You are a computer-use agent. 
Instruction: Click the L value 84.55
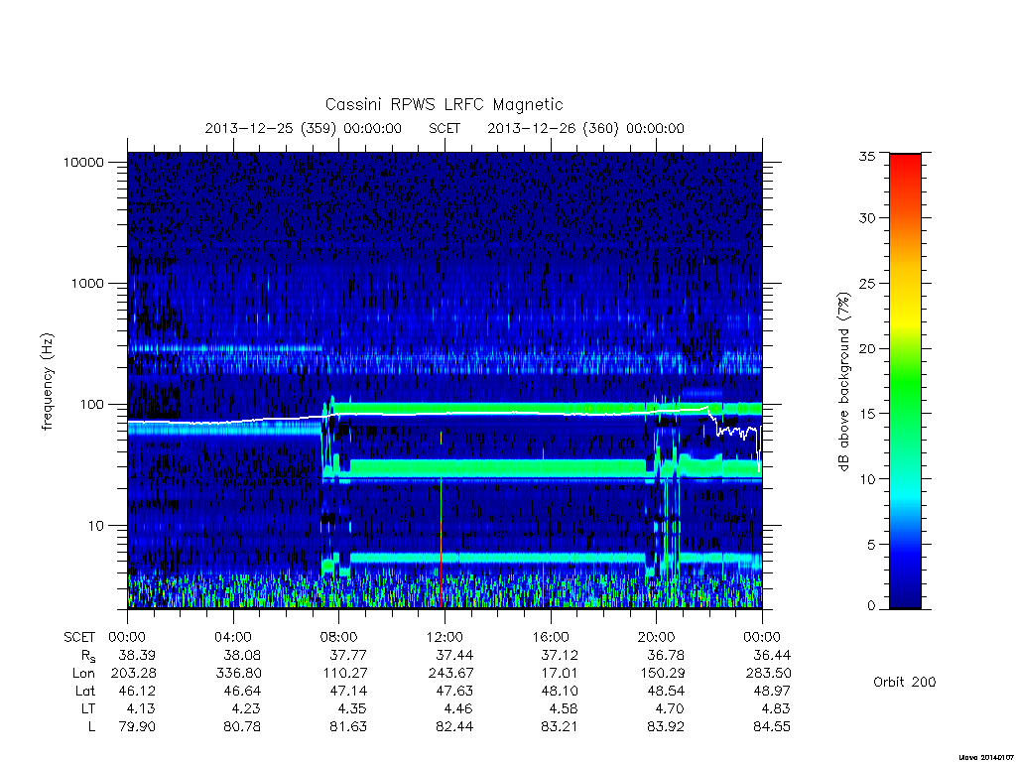coord(772,727)
